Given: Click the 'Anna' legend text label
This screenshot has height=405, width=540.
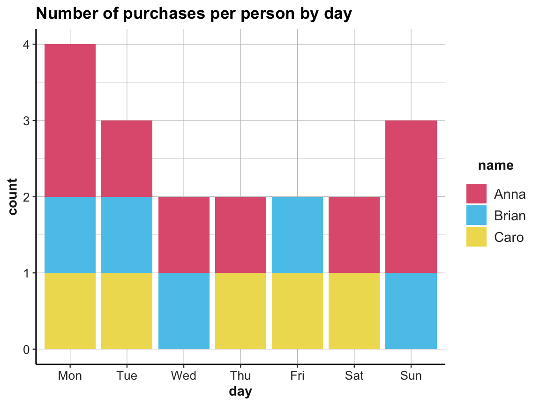Looking at the screenshot, I should click(x=510, y=194).
